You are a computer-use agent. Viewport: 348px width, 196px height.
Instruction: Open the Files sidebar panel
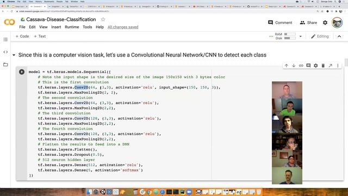(5, 65)
